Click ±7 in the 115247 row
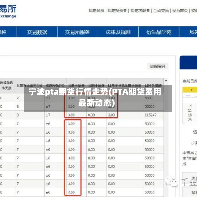 48,115
